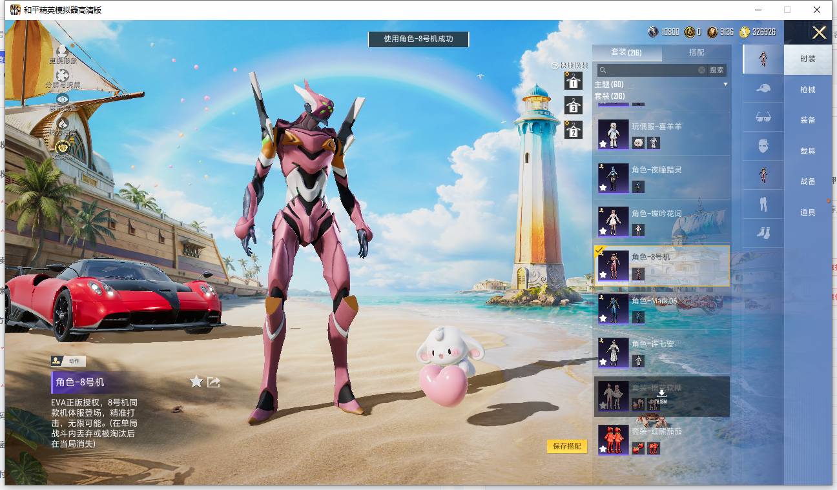The width and height of the screenshot is (837, 490).
Task: Switch to the 搭配 tab
Action: (x=697, y=52)
